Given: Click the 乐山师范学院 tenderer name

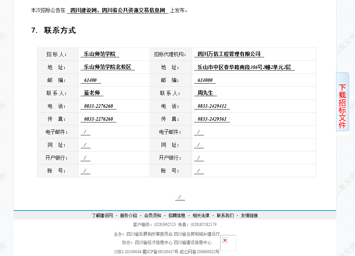Looking at the screenshot, I should click(100, 54).
